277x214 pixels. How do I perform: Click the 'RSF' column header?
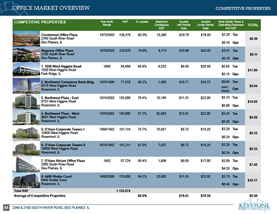tap(125, 22)
